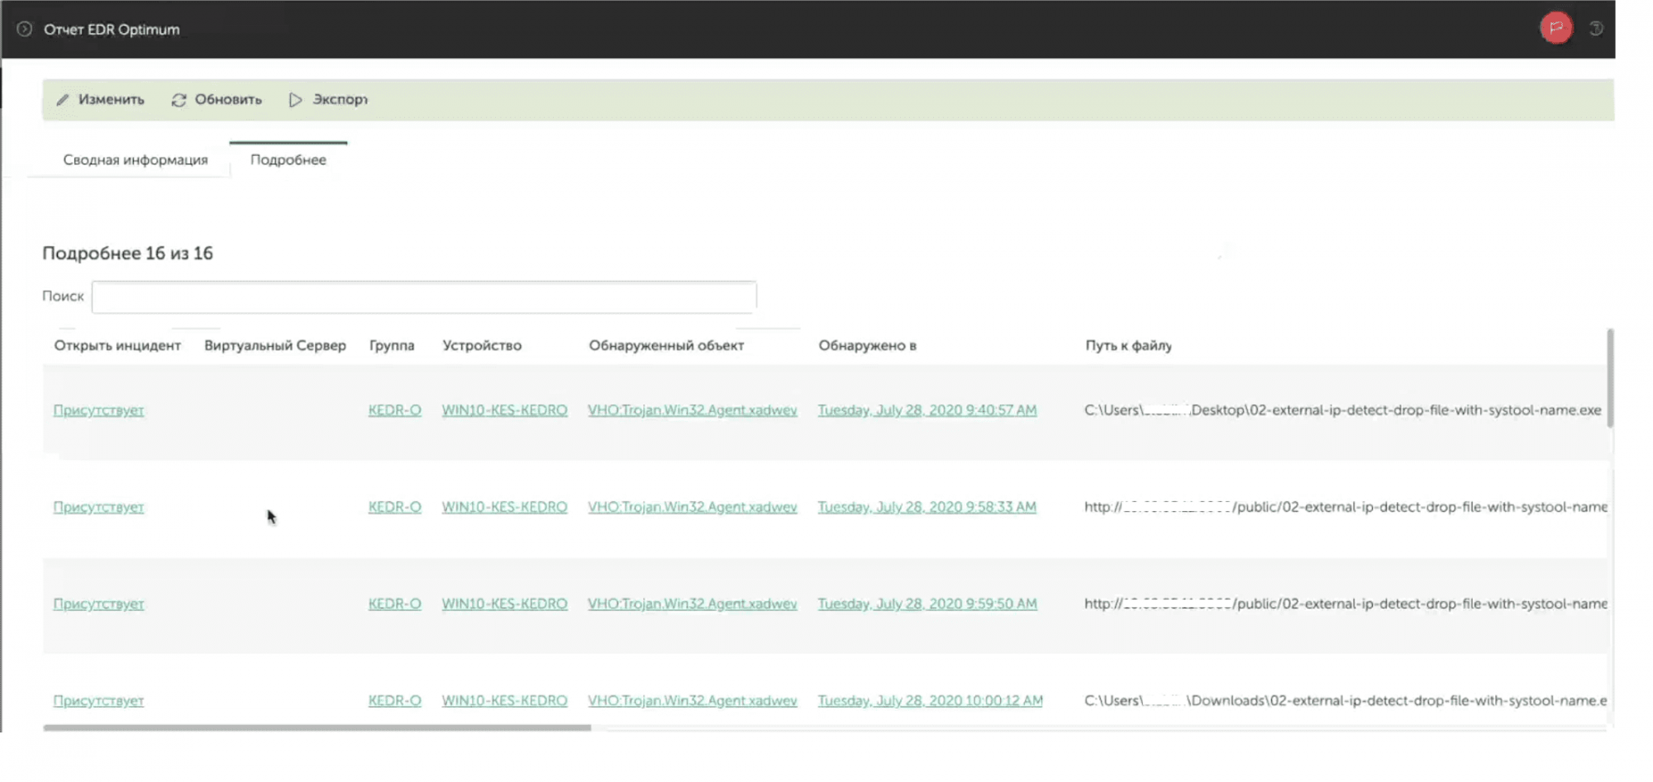Open incident link Присутствует in 9:59:50 AM row
Screen dimensions: 1653x782
(98, 604)
